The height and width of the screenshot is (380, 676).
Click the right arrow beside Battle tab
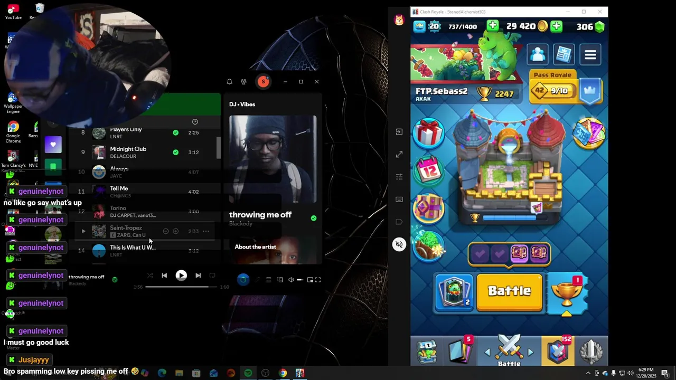(x=531, y=353)
